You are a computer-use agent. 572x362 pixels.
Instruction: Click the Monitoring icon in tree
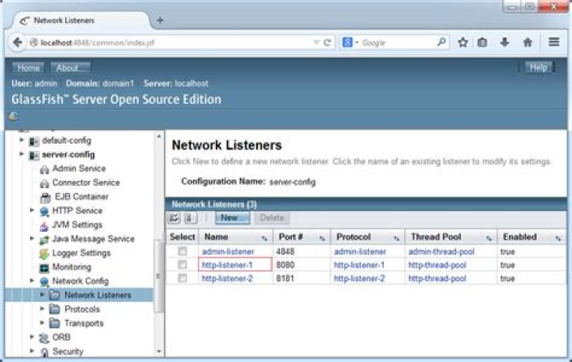coord(44,268)
